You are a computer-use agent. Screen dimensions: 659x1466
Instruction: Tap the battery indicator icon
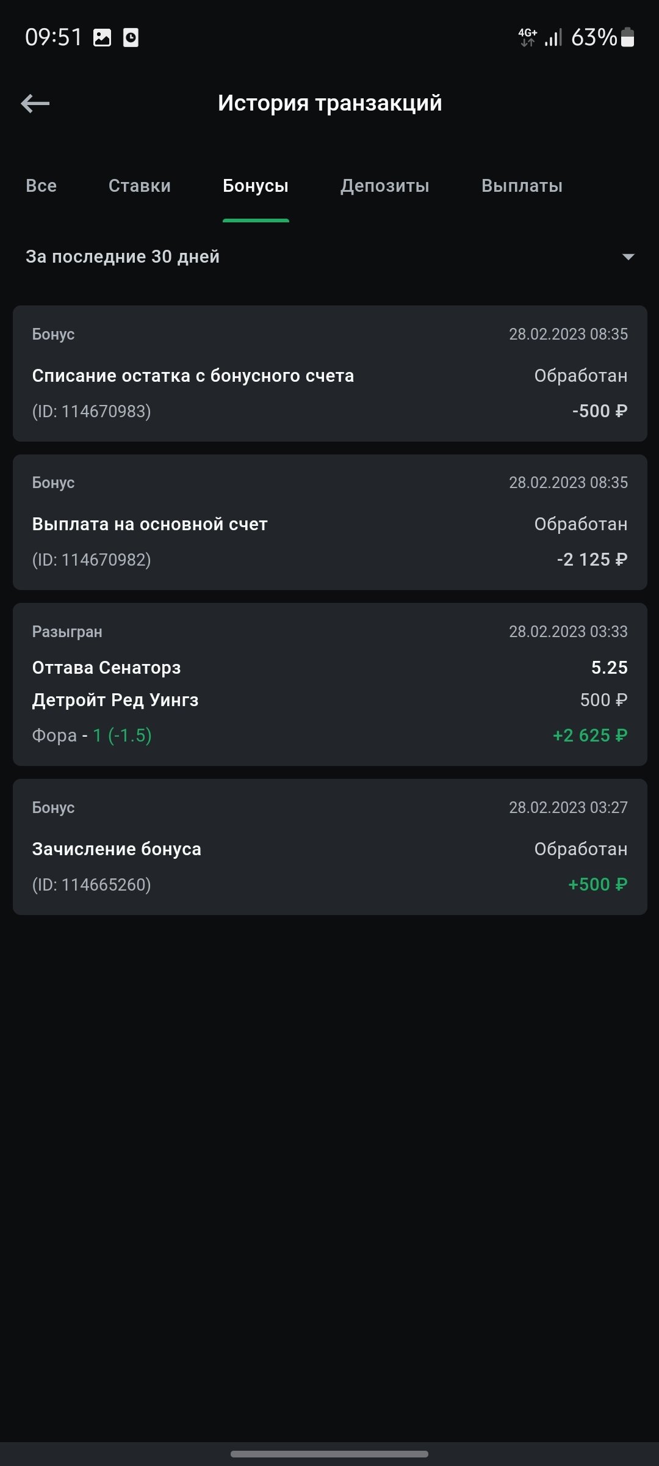627,38
